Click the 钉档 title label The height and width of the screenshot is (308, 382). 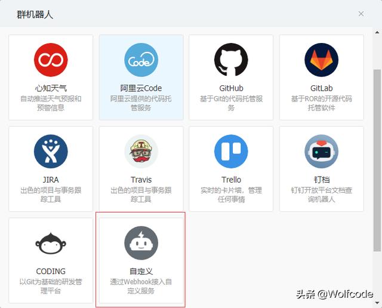321,180
